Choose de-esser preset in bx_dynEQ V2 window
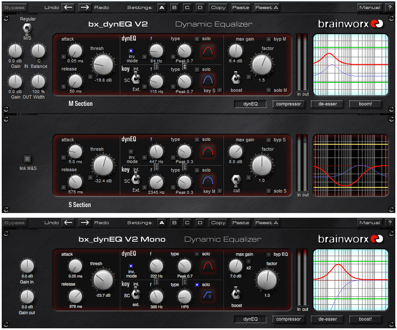397x330 pixels. point(327,104)
